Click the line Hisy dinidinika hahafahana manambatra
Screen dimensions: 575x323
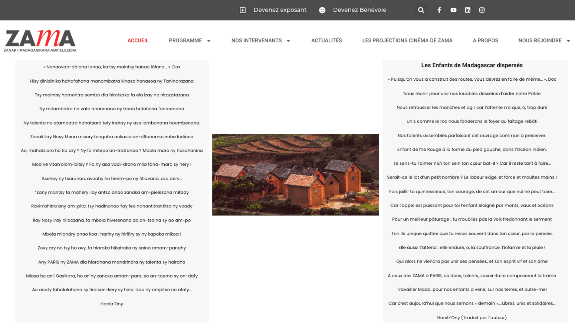coord(112,81)
